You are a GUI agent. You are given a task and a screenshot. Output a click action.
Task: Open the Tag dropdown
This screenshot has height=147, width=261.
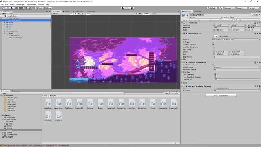[206, 17]
